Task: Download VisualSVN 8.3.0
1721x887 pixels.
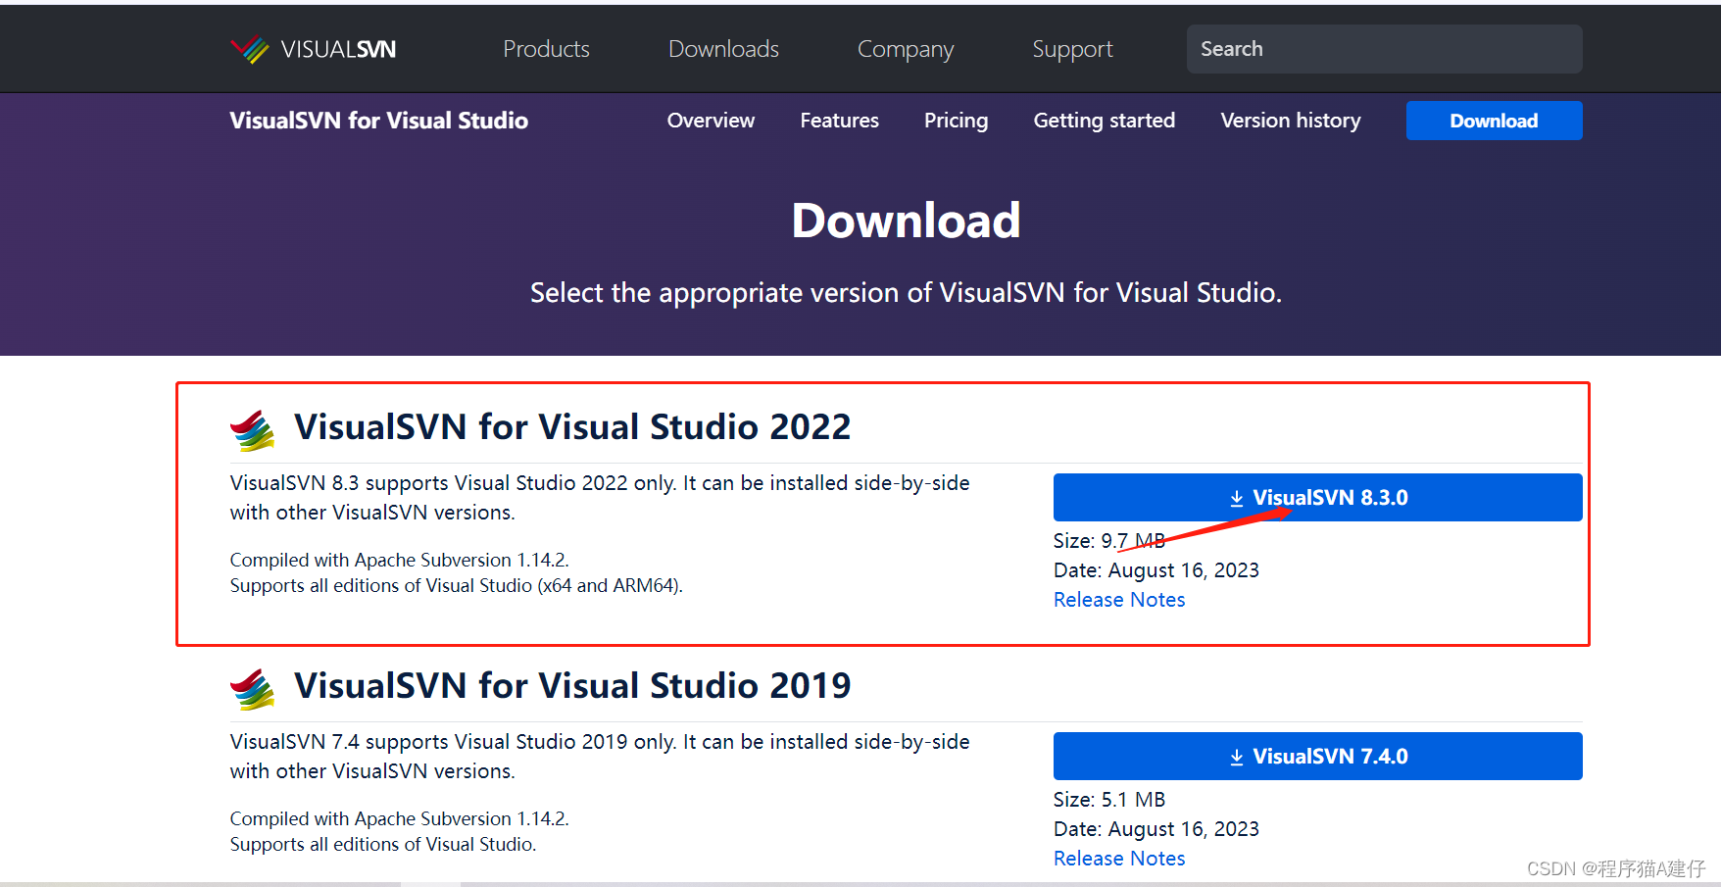Action: [x=1317, y=498]
